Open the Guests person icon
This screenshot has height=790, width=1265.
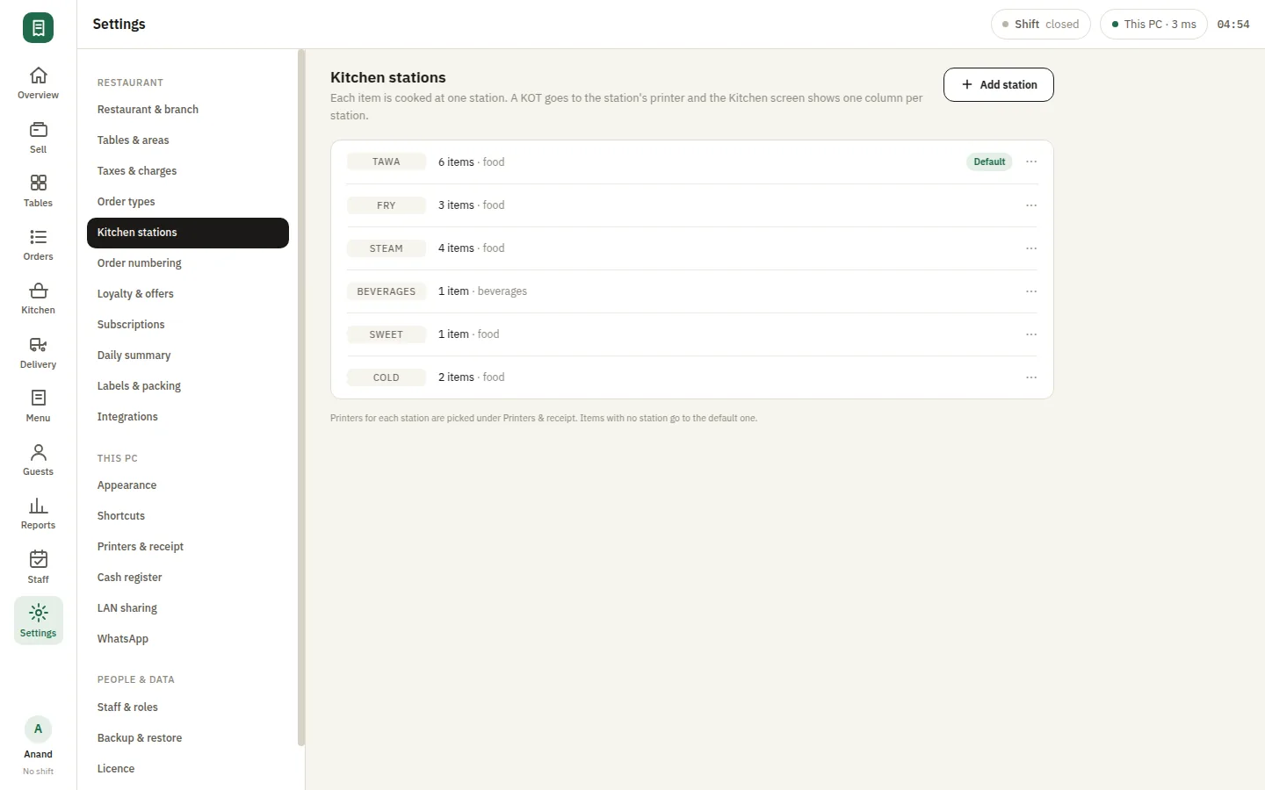[38, 452]
